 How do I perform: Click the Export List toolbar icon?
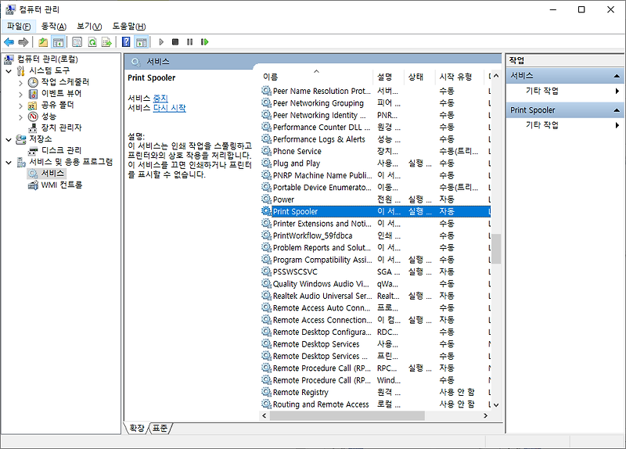click(106, 42)
